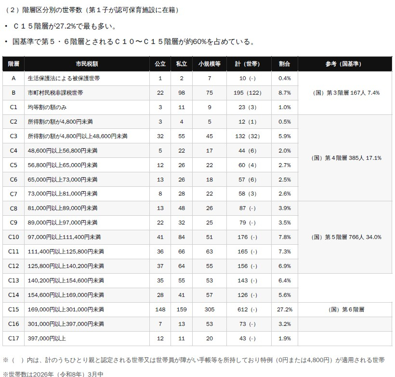Click the 参考（国基準） column header
This screenshot has width=395, height=377.
click(x=345, y=64)
